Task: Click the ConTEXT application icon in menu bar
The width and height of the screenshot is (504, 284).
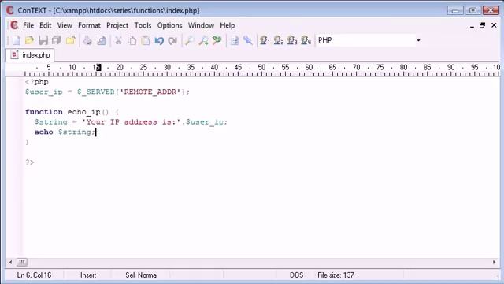Action: point(14,25)
